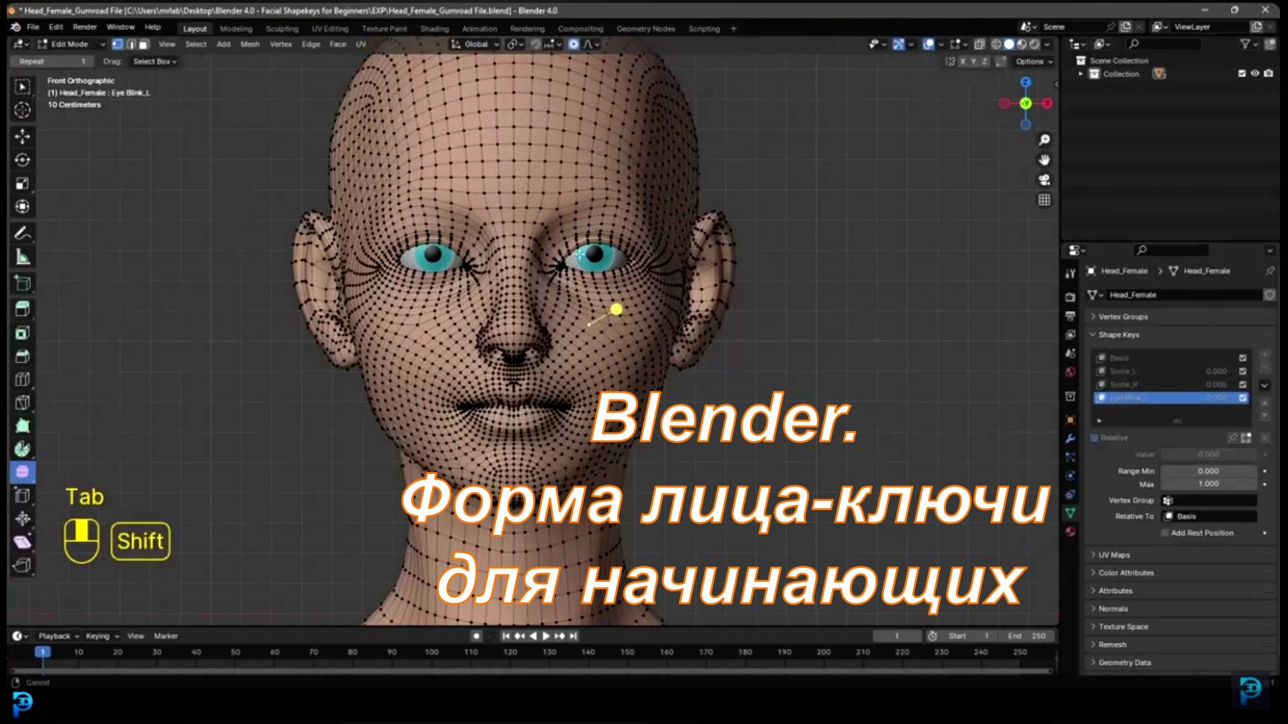Select the Annotate pencil tool
Viewport: 1288px width, 724px height.
[22, 234]
